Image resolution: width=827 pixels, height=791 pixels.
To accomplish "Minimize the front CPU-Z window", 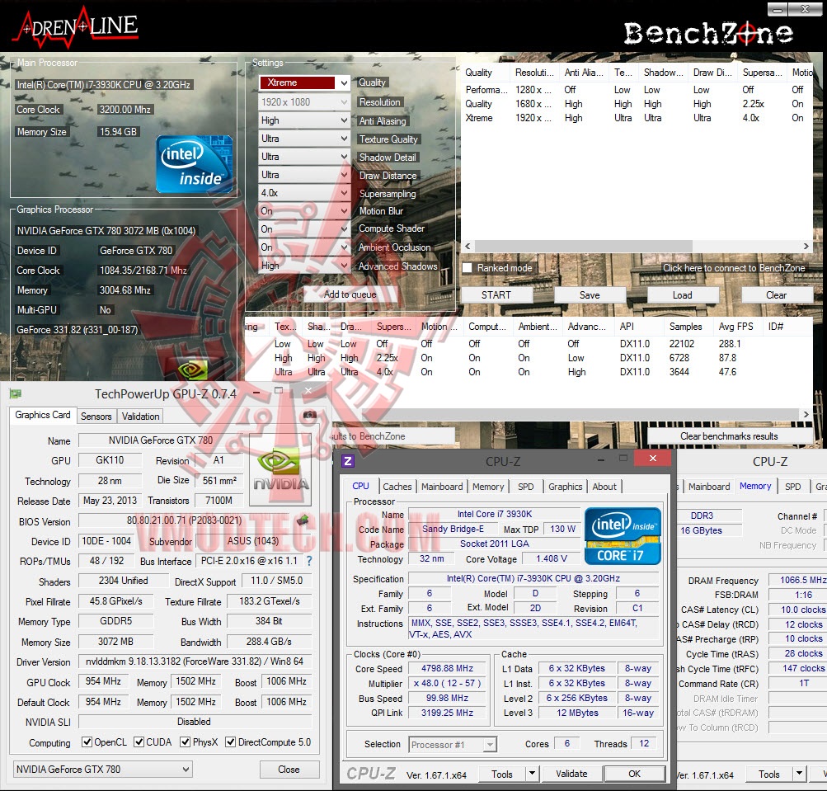I will coord(601,459).
